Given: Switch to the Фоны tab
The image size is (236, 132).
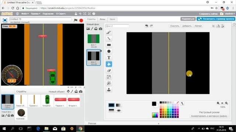Looking at the screenshot, I should coord(103,19).
